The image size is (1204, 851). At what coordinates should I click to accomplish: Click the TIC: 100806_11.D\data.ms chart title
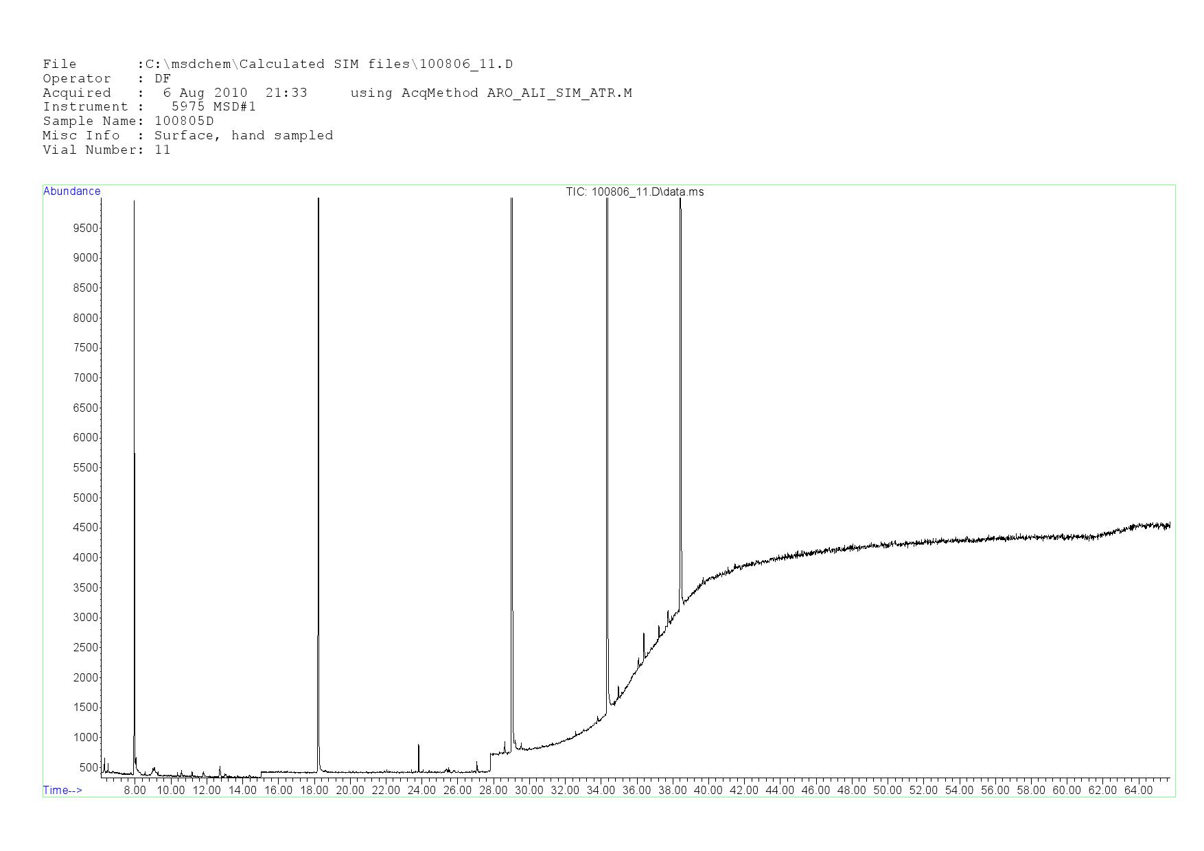634,192
